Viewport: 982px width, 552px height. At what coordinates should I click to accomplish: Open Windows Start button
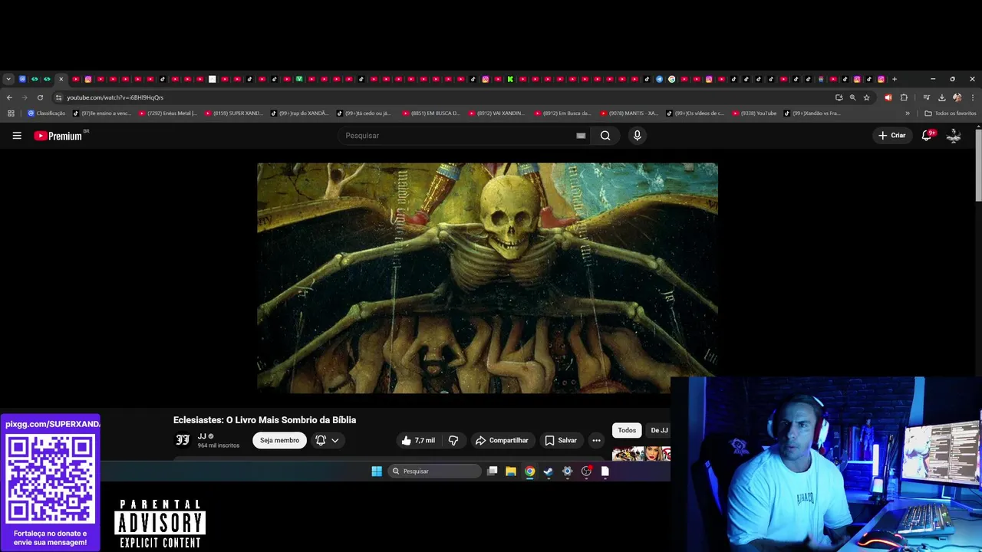[377, 472]
